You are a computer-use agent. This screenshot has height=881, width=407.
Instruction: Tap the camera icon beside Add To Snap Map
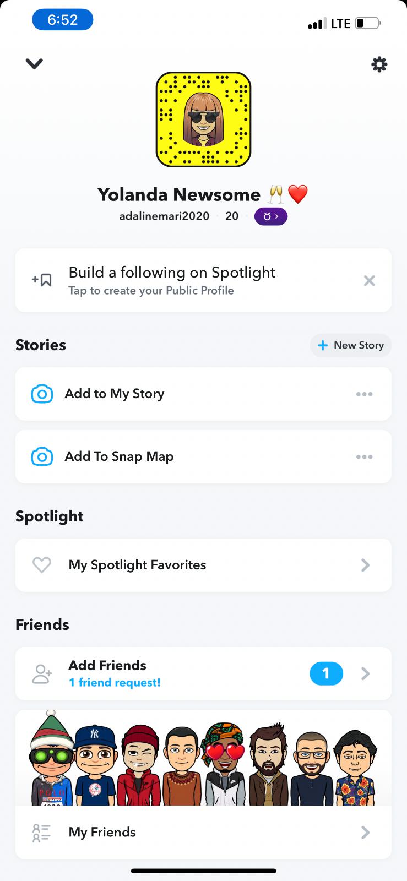(x=42, y=457)
